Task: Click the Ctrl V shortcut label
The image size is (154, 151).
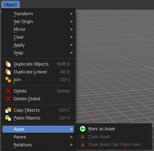Action: pos(64,118)
